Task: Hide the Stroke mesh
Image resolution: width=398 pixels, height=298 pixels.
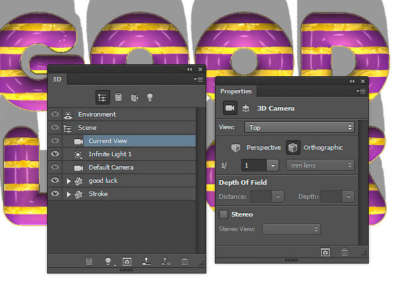Action: tap(55, 193)
